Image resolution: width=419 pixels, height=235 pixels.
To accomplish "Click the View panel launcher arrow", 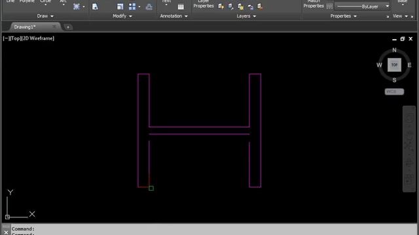I will tap(412, 17).
